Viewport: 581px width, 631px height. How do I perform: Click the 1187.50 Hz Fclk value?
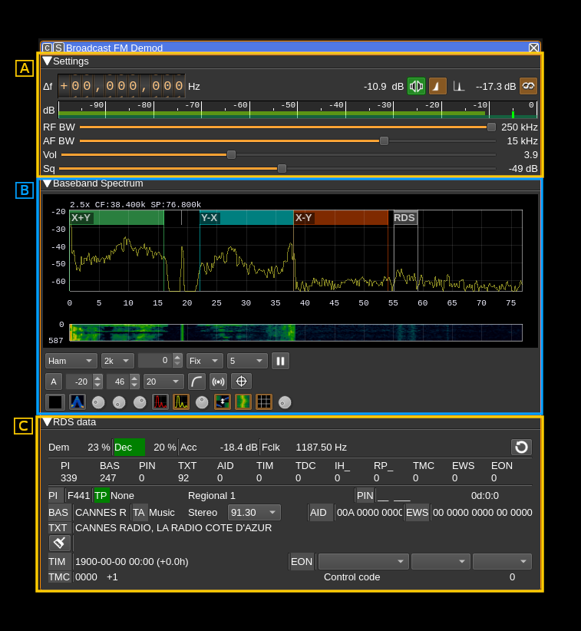pyautogui.click(x=321, y=448)
